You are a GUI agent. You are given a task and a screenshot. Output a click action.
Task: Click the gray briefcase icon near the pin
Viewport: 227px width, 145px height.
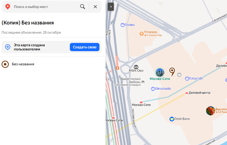179,75
